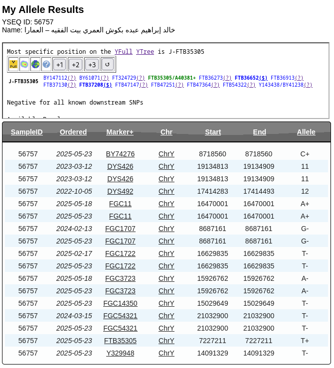Open FGC3723 marker ordered 2025-05-23
Viewport: 334px width, 368px height.
point(120,291)
